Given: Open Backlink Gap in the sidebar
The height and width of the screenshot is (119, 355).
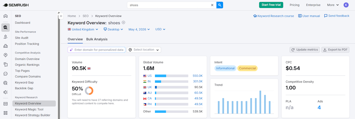Looking at the screenshot, I should tap(24, 88).
